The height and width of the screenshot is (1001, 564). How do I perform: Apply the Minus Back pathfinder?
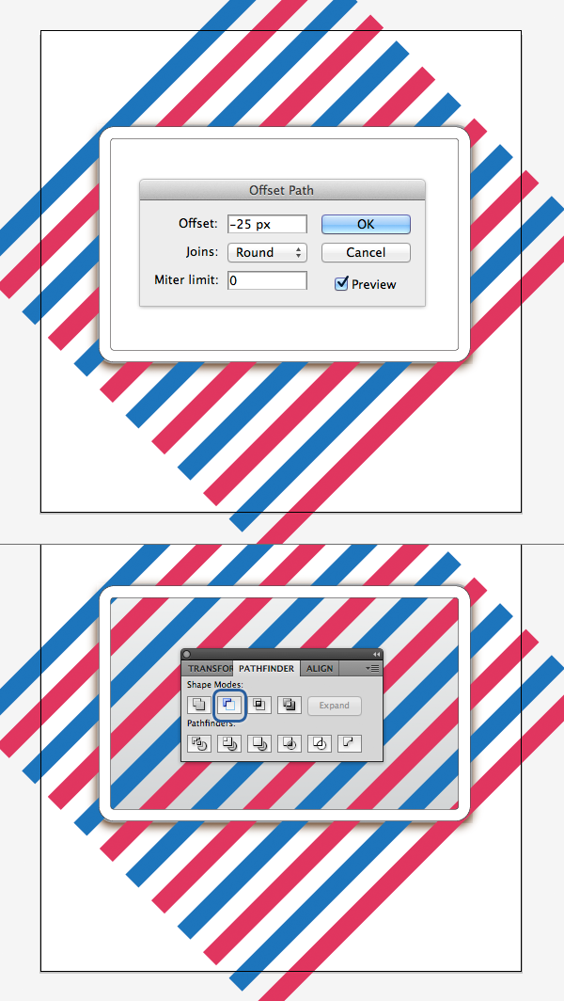(350, 743)
